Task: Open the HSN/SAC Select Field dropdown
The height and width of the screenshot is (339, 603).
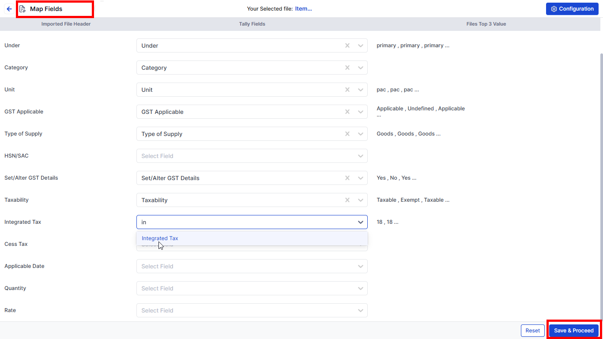Action: 252,156
